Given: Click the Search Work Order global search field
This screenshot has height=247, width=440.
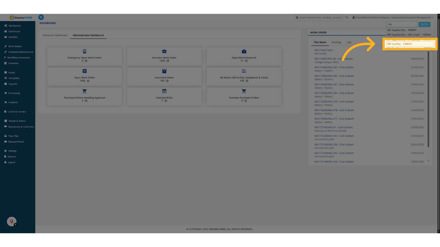Looking at the screenshot, I should (321, 18).
